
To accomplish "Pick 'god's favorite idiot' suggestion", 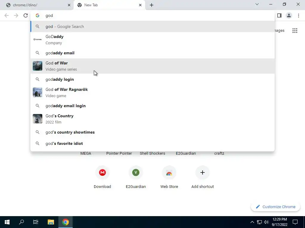I will (152, 143).
